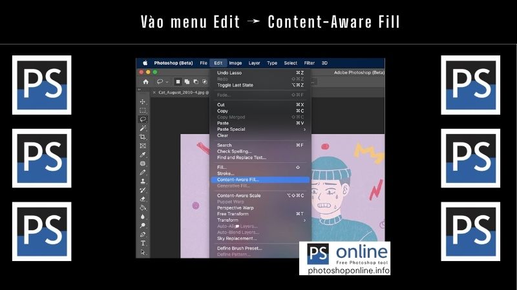Choose Fill... from Edit menu
Image resolution: width=517 pixels, height=290 pixels.
coord(260,168)
